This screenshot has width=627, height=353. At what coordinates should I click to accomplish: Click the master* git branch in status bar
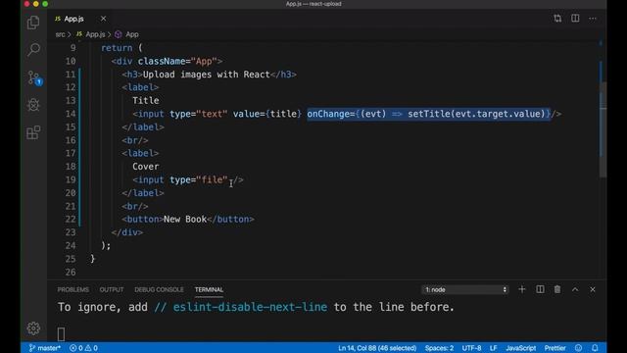coord(45,348)
